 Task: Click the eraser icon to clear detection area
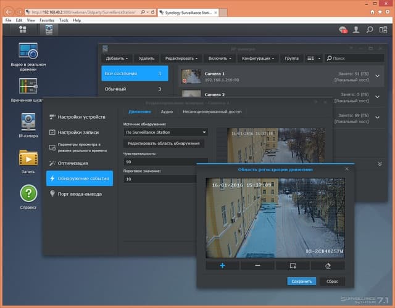328,265
